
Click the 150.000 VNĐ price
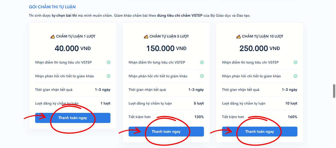click(166, 48)
